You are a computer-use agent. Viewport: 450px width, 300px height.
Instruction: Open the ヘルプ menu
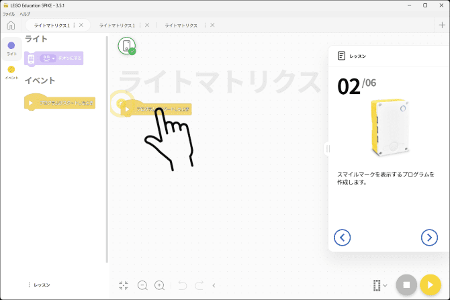pos(24,13)
